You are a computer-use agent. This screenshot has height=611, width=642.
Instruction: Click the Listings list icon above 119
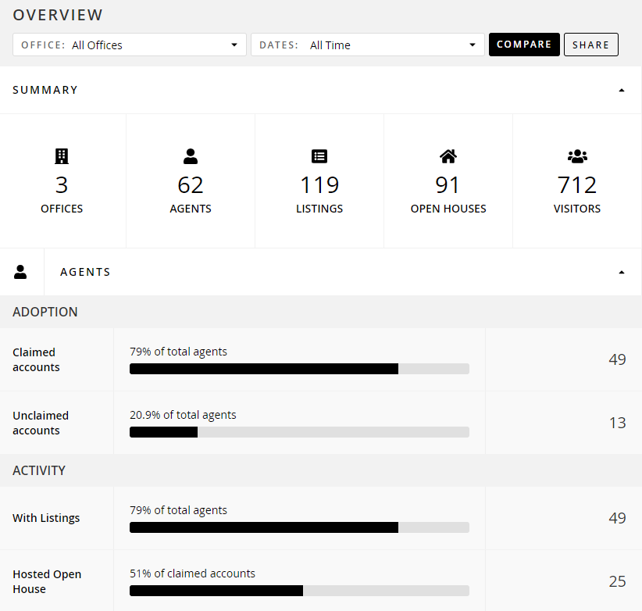coord(319,155)
